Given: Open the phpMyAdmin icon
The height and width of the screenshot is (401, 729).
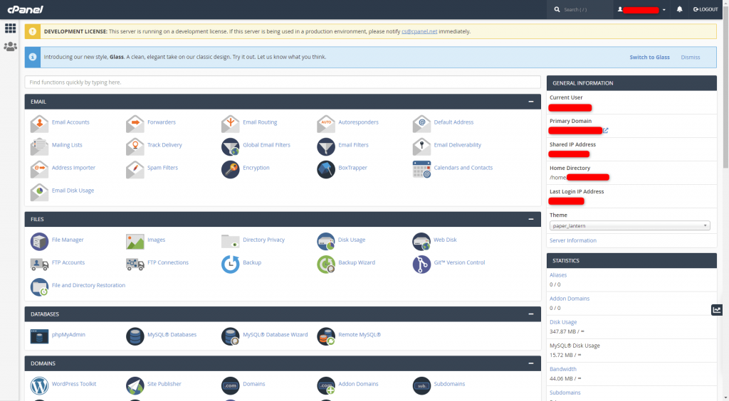Looking at the screenshot, I should (x=40, y=336).
